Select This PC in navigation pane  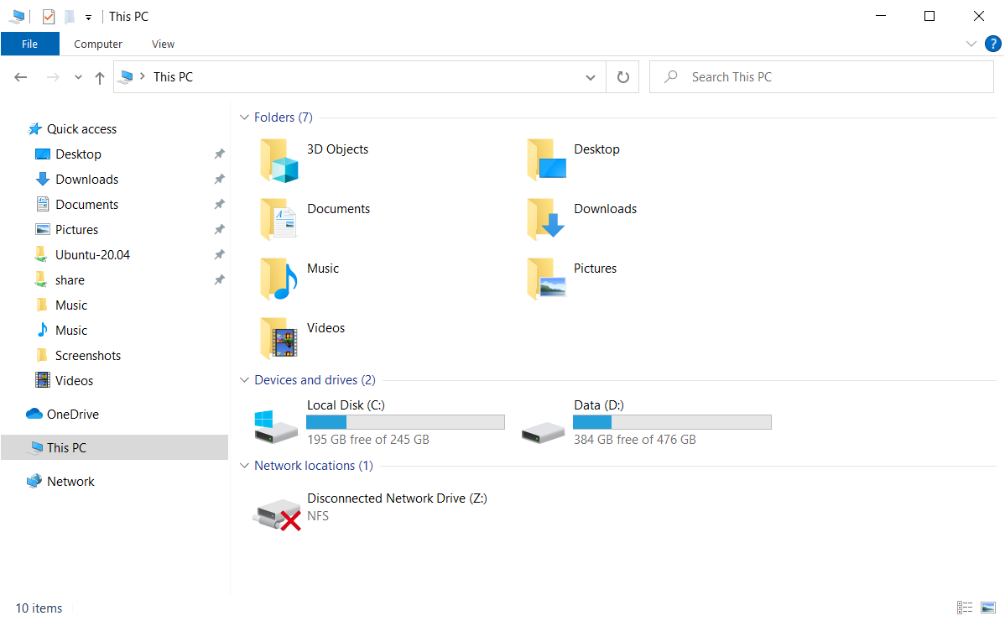coord(114,447)
